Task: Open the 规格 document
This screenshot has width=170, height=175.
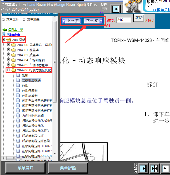Action: coord(25,75)
